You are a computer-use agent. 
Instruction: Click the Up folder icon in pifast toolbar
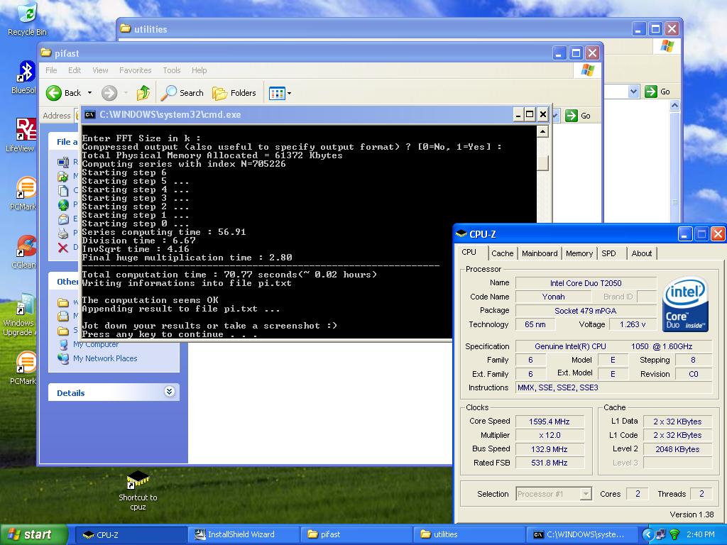[143, 93]
